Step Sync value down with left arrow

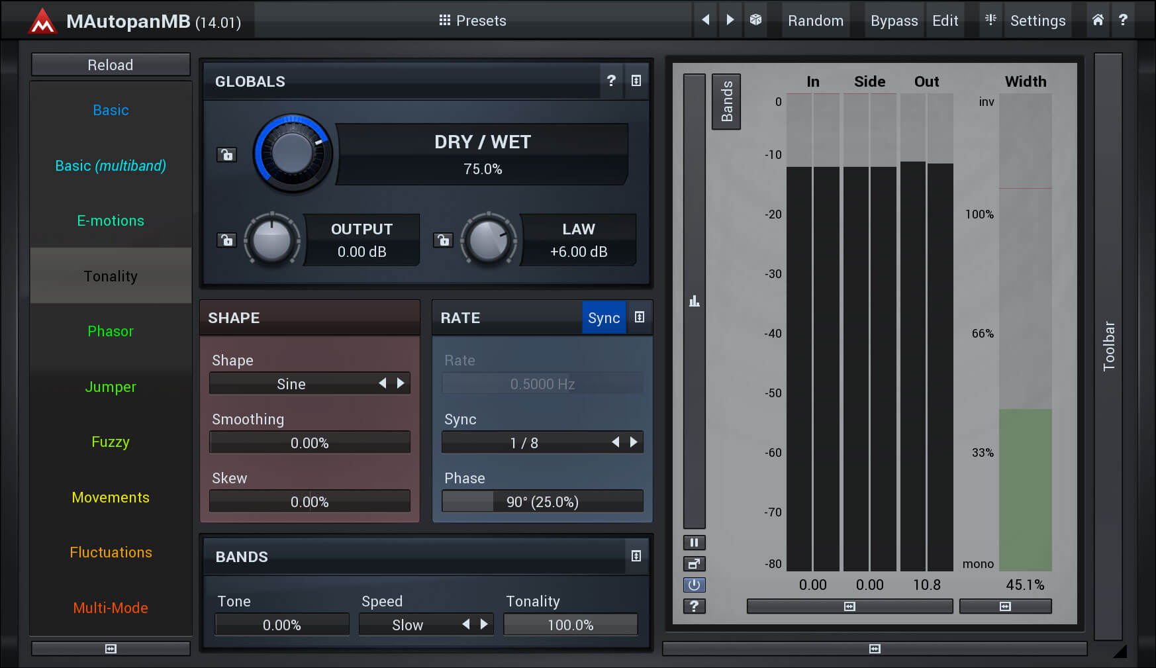(615, 442)
